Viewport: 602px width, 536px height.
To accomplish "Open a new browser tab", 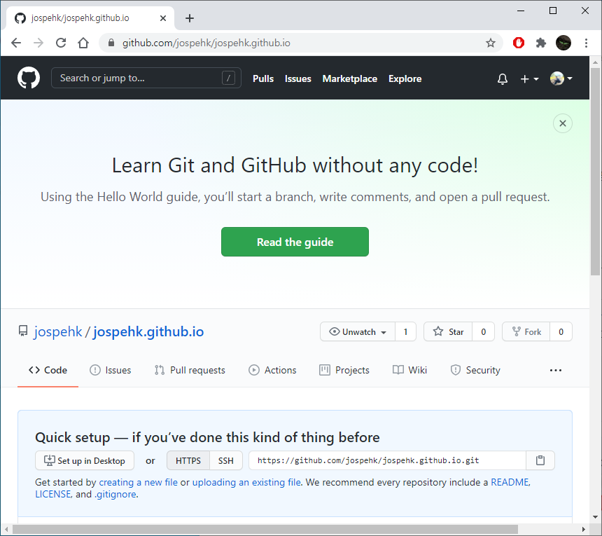I will [x=189, y=18].
